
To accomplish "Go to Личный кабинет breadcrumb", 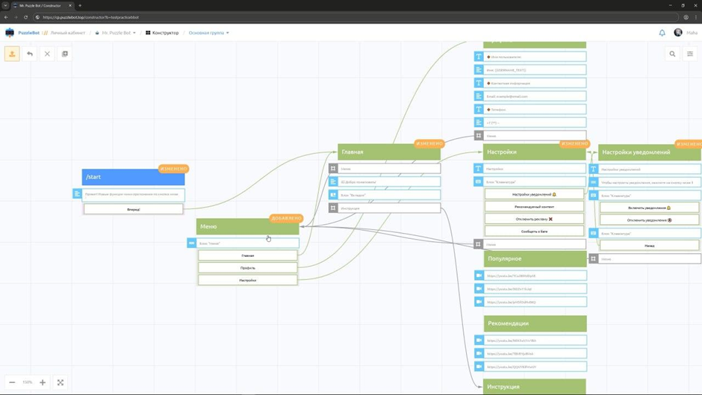I will pos(68,33).
